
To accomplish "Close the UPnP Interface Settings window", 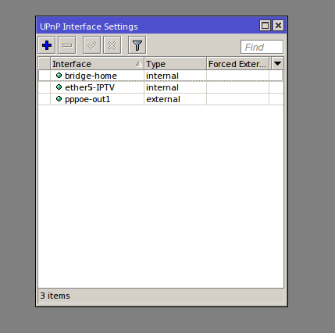I will coord(278,26).
